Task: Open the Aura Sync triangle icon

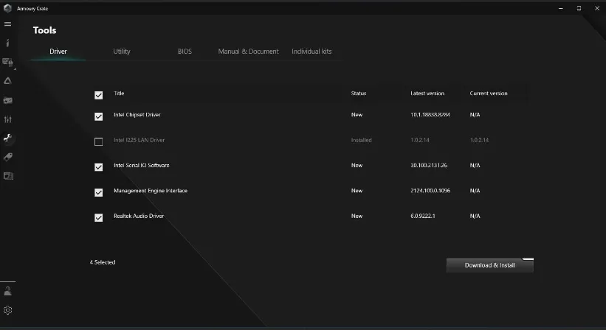Action: click(7, 81)
